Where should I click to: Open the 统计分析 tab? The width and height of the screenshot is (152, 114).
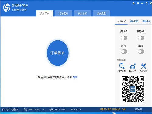82,13
